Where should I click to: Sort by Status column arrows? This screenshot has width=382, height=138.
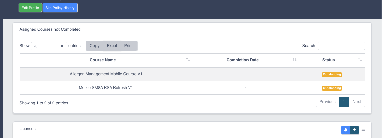click(360, 60)
